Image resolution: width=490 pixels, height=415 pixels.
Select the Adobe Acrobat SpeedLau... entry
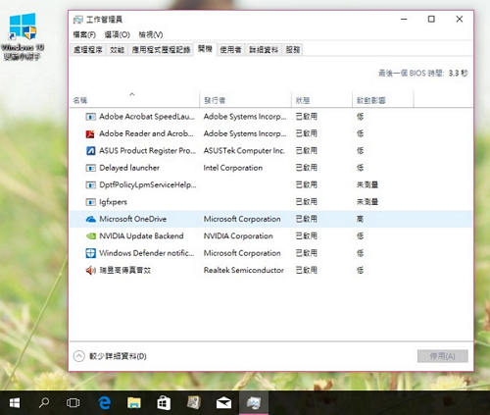coord(147,117)
